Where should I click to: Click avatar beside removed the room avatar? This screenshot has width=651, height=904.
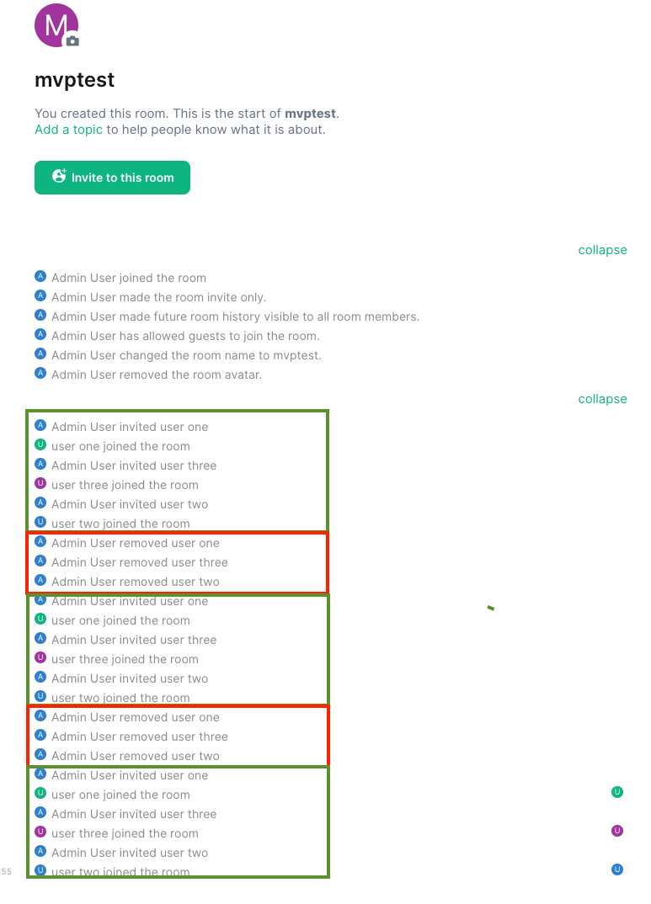pyautogui.click(x=40, y=373)
